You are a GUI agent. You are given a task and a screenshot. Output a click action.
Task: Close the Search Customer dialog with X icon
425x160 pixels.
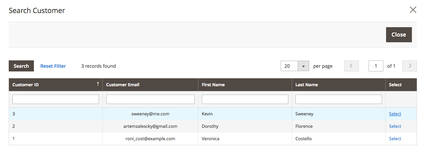(x=413, y=10)
